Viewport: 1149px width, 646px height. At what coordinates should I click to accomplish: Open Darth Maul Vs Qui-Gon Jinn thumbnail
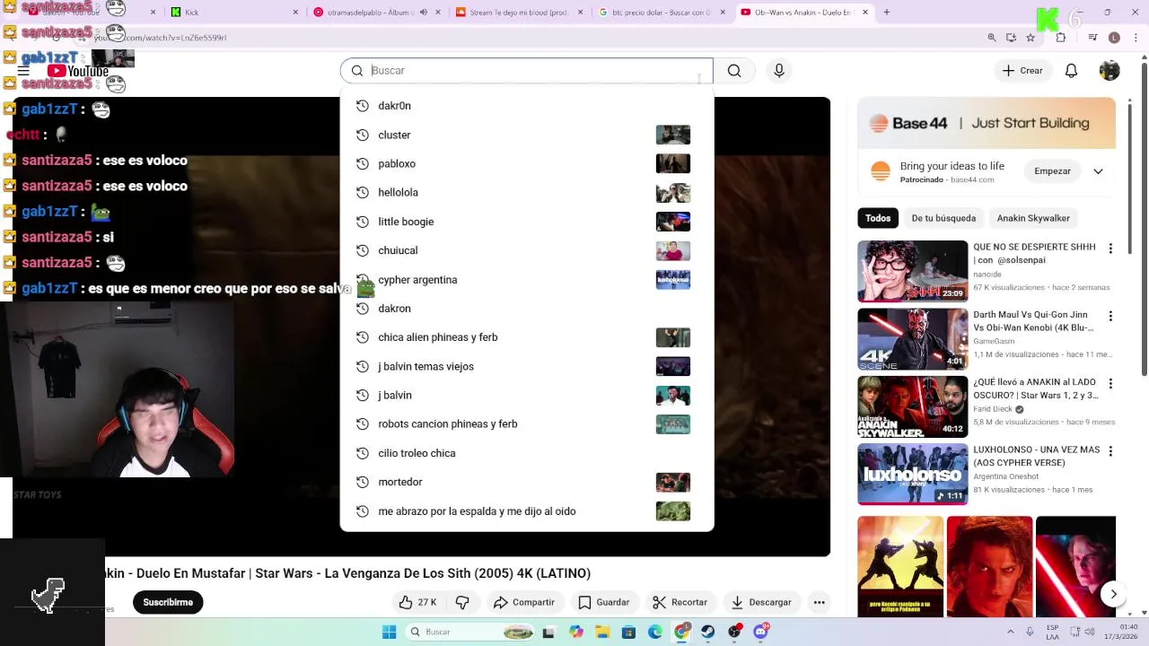[x=912, y=339]
